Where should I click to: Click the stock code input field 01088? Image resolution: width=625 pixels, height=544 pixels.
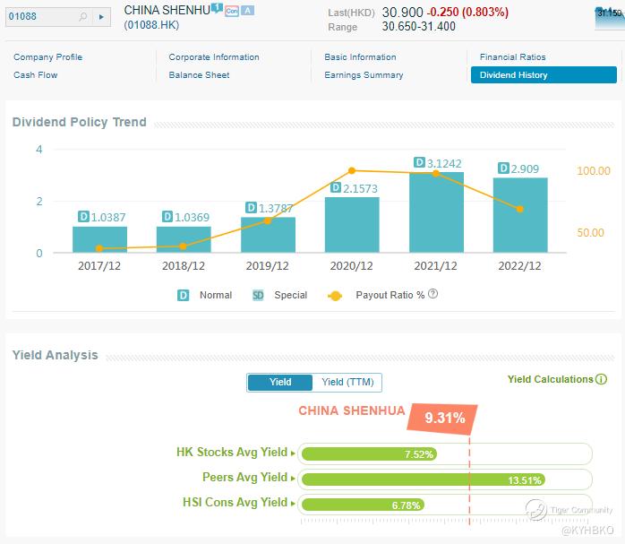coord(42,17)
